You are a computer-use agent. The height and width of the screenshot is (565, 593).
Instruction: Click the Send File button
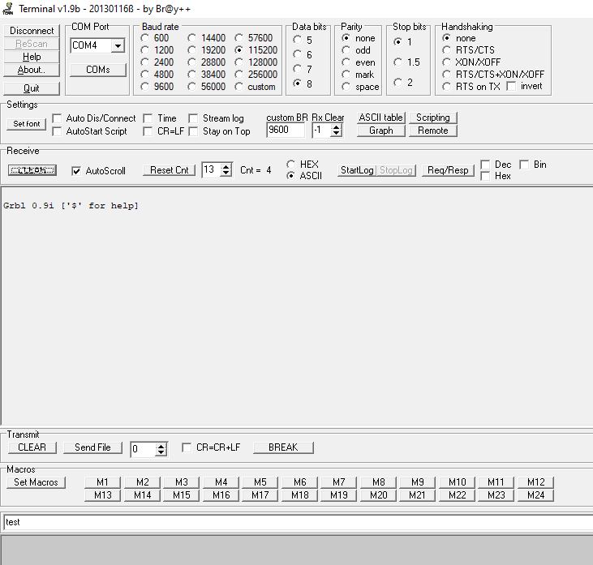92,447
